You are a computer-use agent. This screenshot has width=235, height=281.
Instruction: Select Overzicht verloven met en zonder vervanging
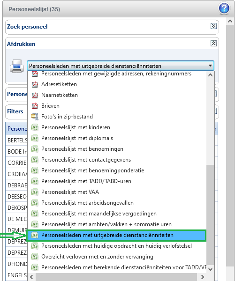(97, 257)
